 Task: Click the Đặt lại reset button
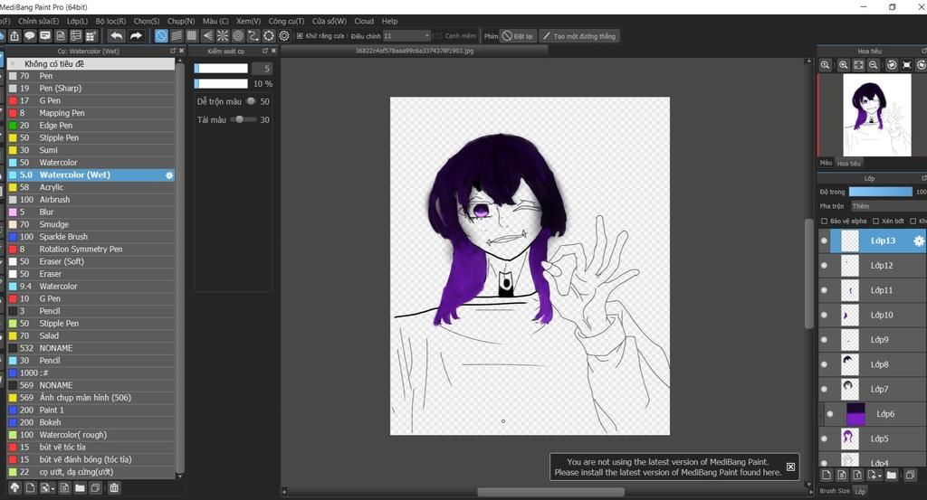pos(517,36)
